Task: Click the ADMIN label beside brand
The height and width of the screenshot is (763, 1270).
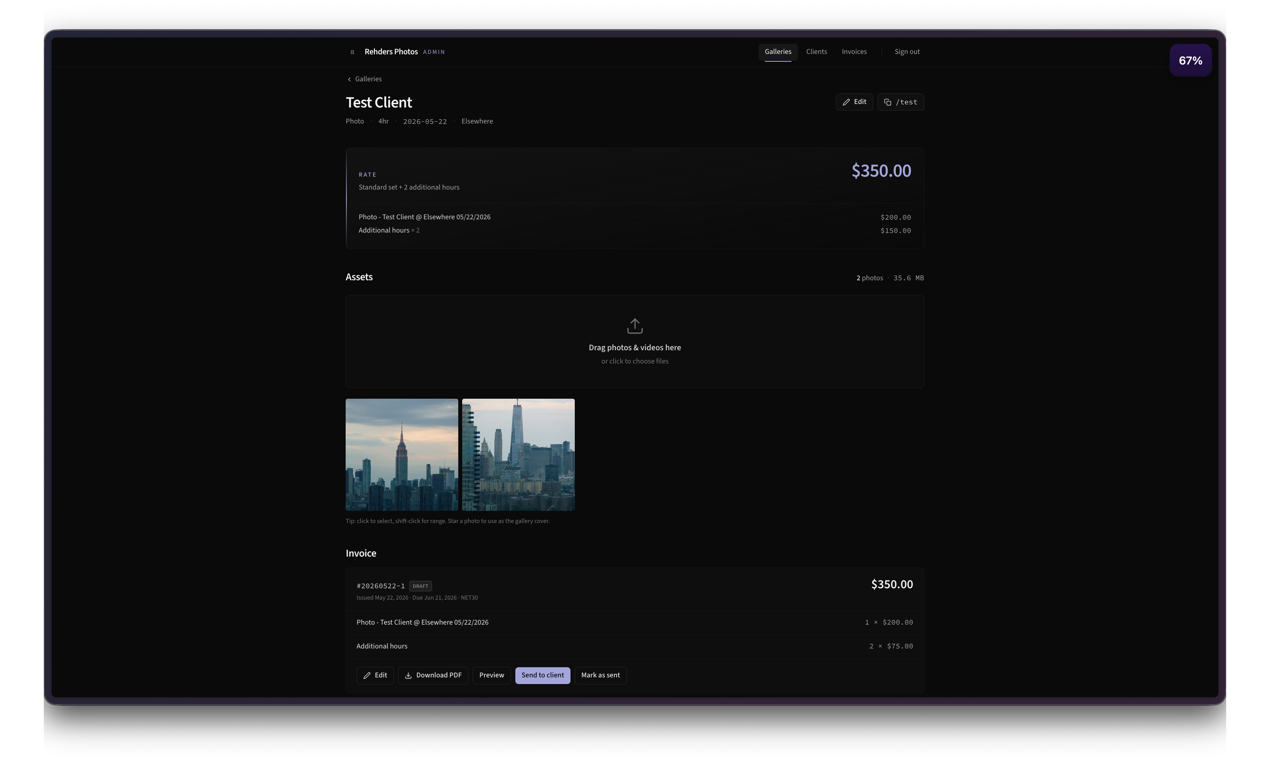Action: pos(434,52)
